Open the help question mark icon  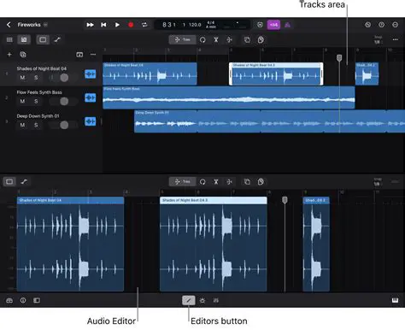click(381, 25)
